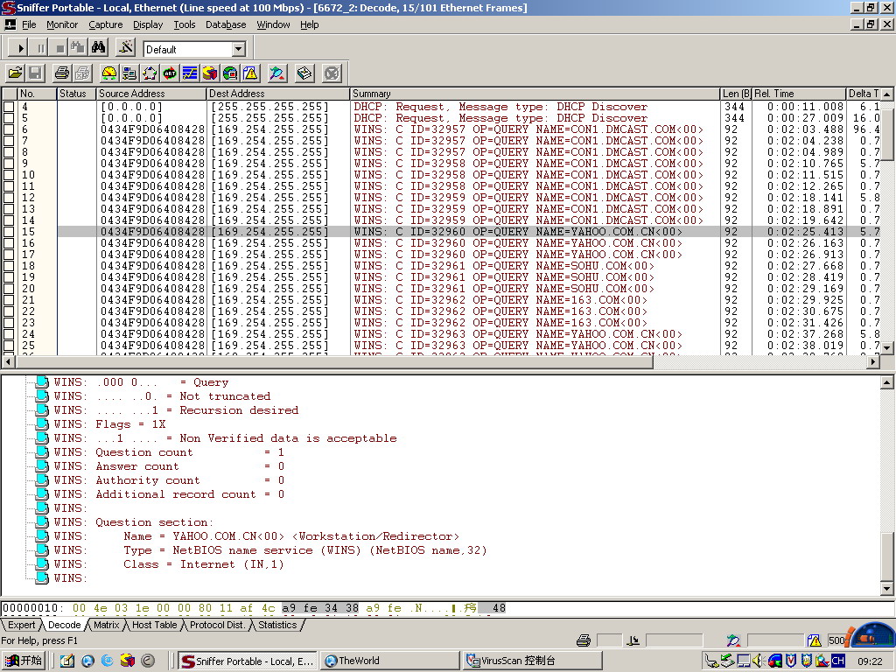Open the pie chart protocol distribution icon
The image size is (896, 672).
coord(210,73)
